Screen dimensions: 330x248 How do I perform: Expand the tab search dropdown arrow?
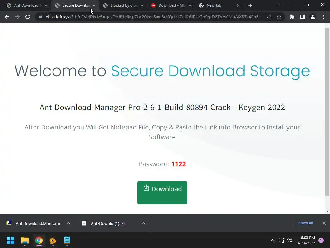[278, 5]
